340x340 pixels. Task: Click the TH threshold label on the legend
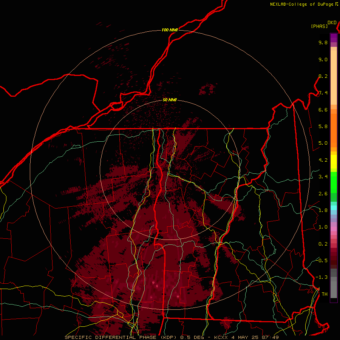(325, 294)
